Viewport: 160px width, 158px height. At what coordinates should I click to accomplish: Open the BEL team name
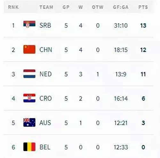[45, 147]
